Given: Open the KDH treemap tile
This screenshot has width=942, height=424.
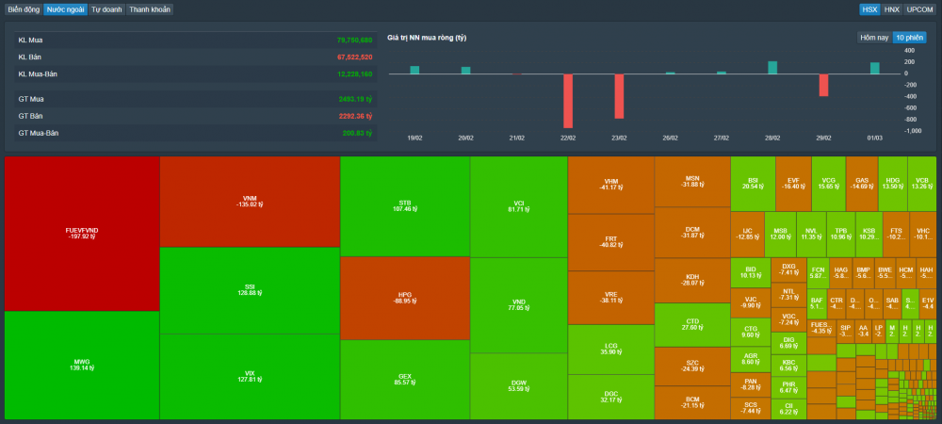Looking at the screenshot, I should coord(692,281).
